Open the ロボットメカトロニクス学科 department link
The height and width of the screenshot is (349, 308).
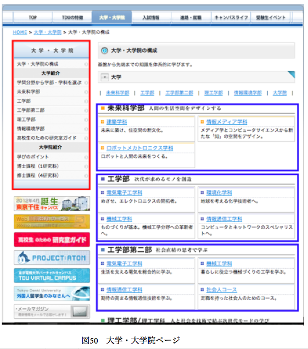coord(139,148)
